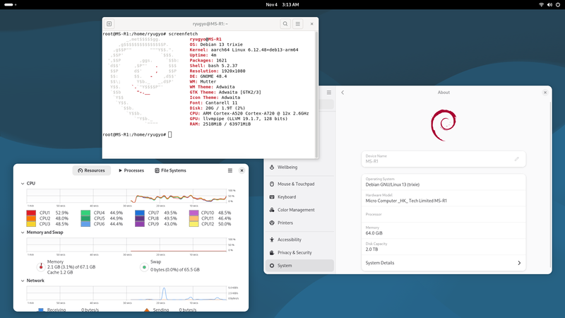Click the Swap pie color indicator
The image size is (565, 318).
coord(144,267)
